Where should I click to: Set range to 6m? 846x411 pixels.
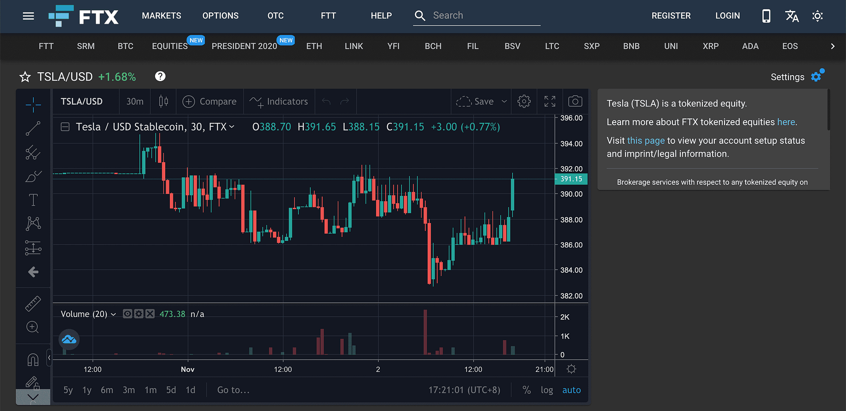click(x=107, y=390)
